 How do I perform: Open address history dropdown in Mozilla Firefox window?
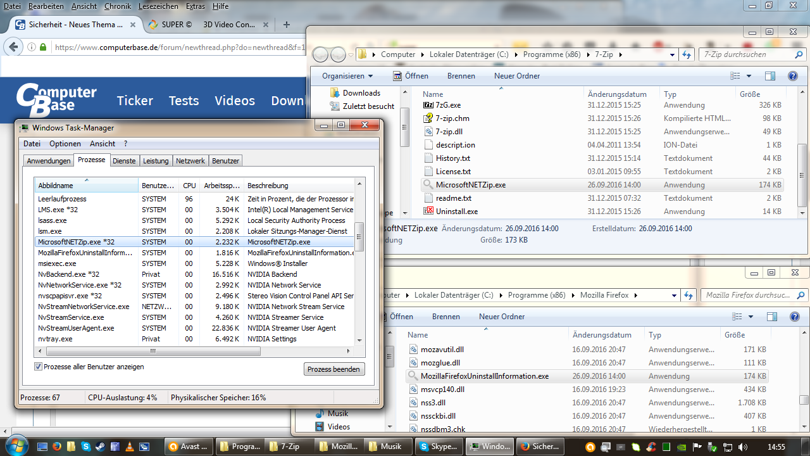(674, 295)
